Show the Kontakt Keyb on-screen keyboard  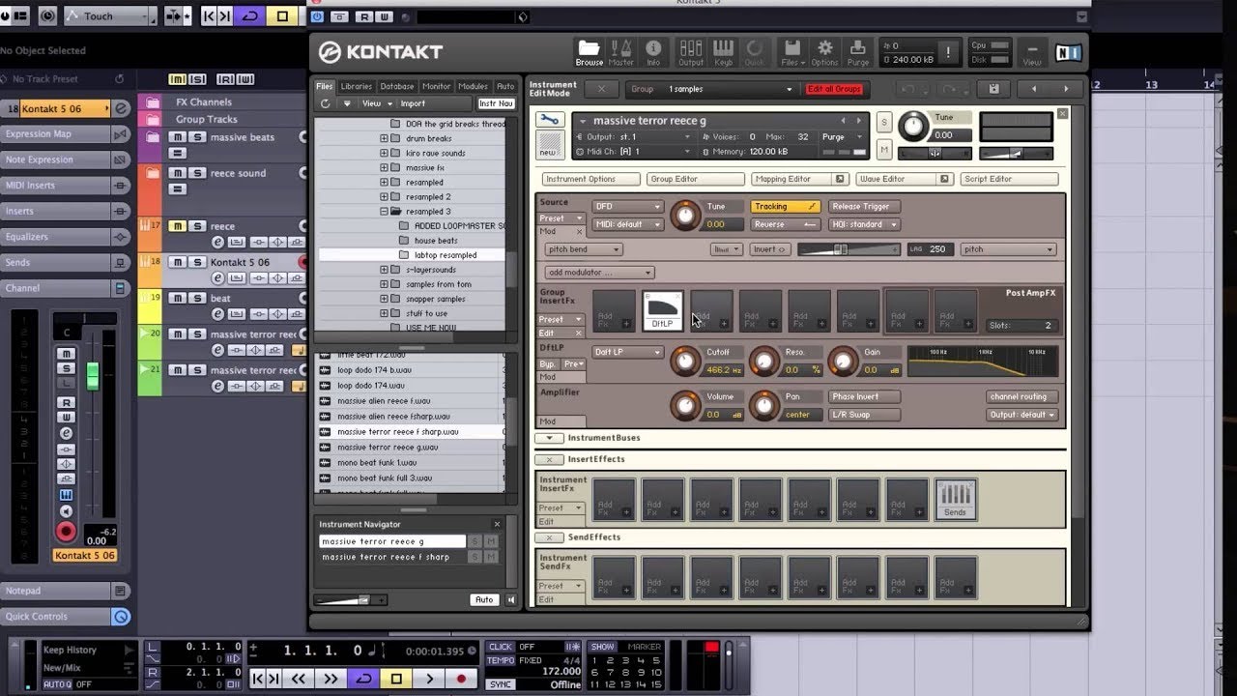723,52
